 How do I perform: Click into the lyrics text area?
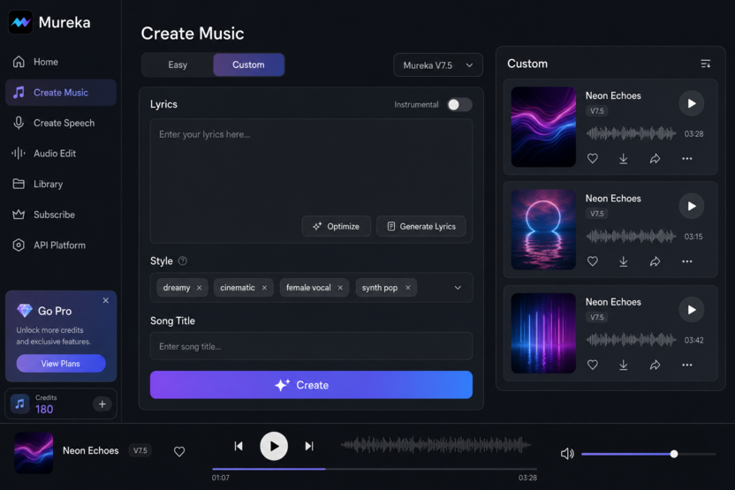pos(311,180)
